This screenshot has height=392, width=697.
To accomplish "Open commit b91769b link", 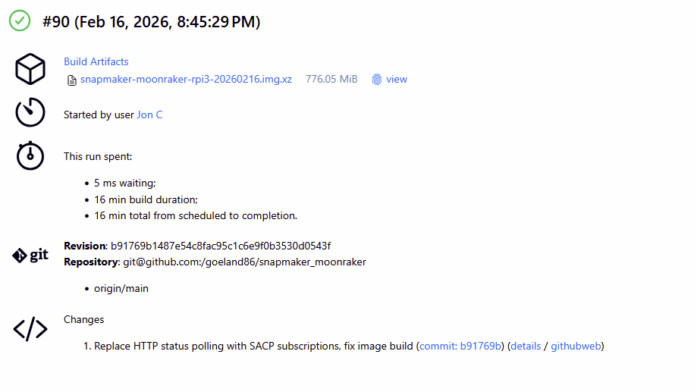I will point(461,346).
